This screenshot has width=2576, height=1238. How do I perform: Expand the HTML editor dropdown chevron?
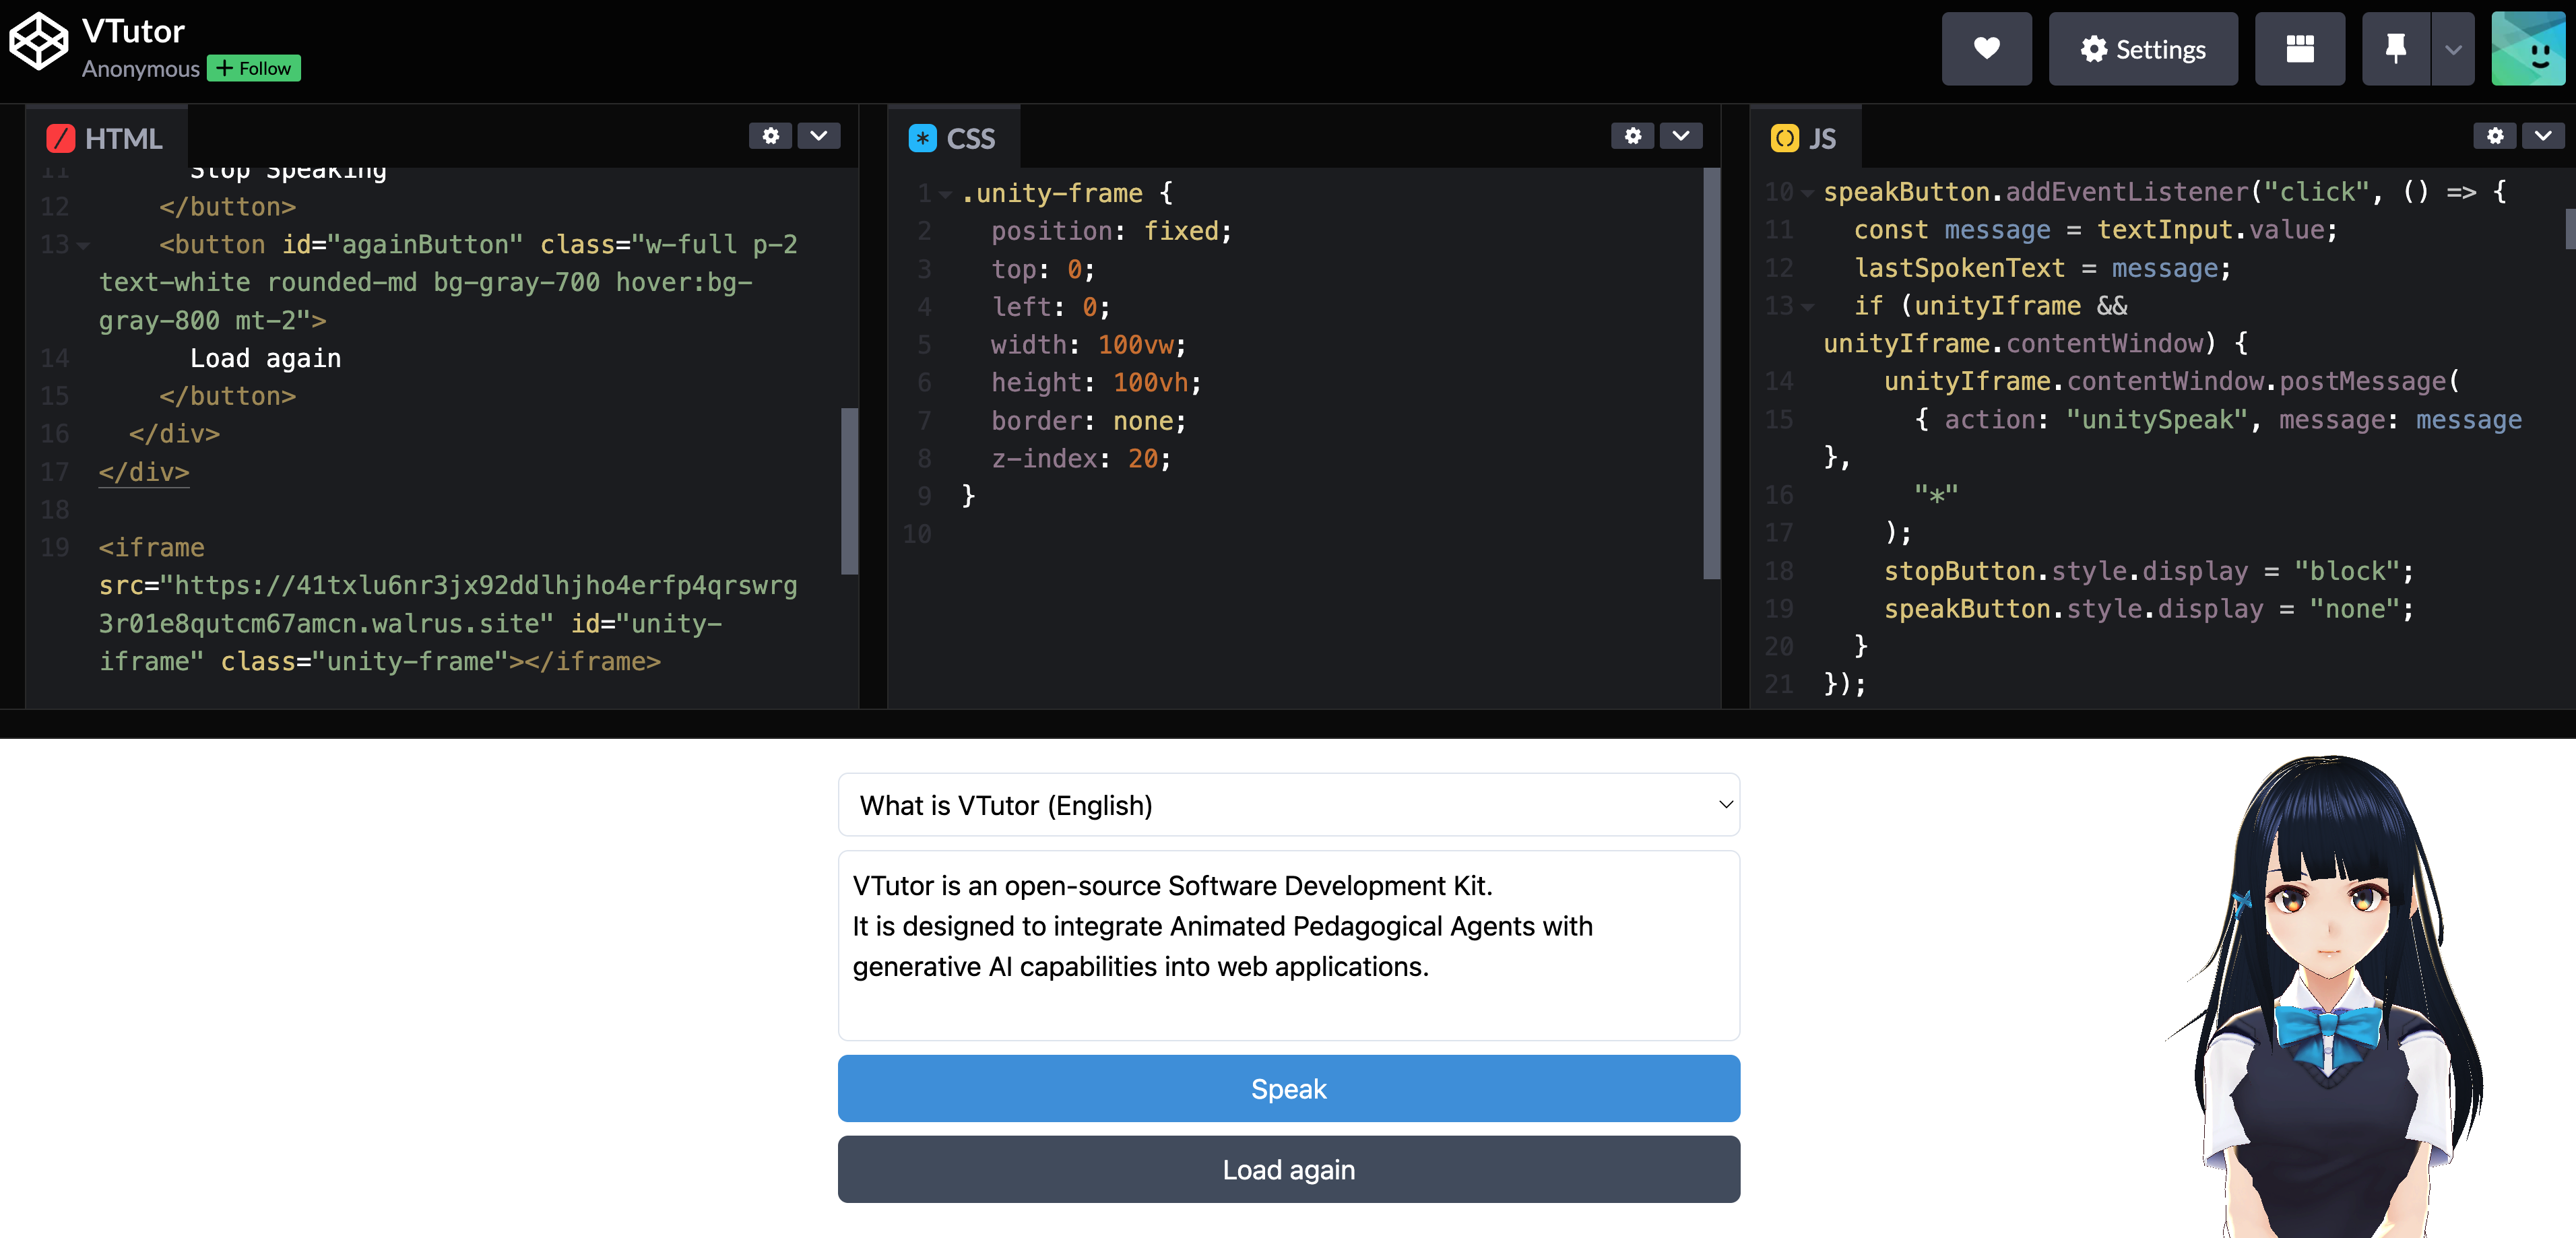(x=818, y=136)
